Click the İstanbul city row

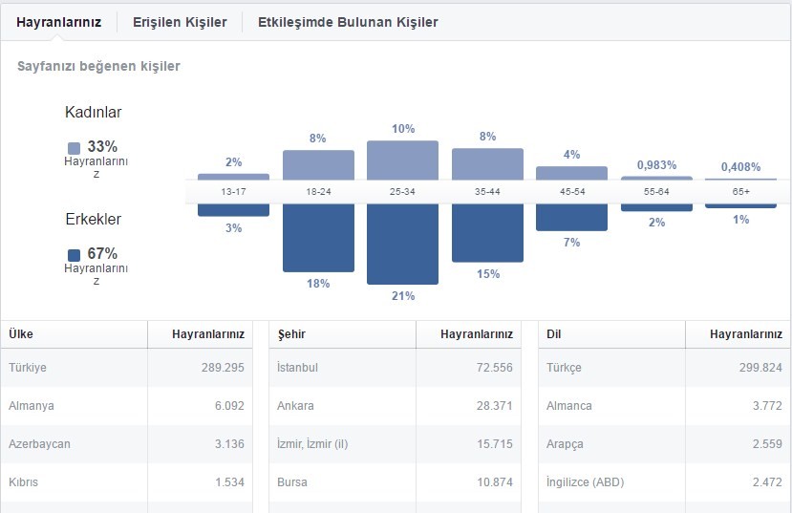click(395, 368)
